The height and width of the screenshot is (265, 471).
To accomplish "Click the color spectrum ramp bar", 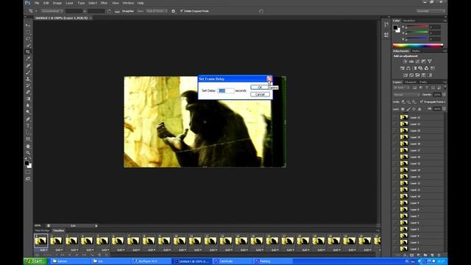I will 418,46.
